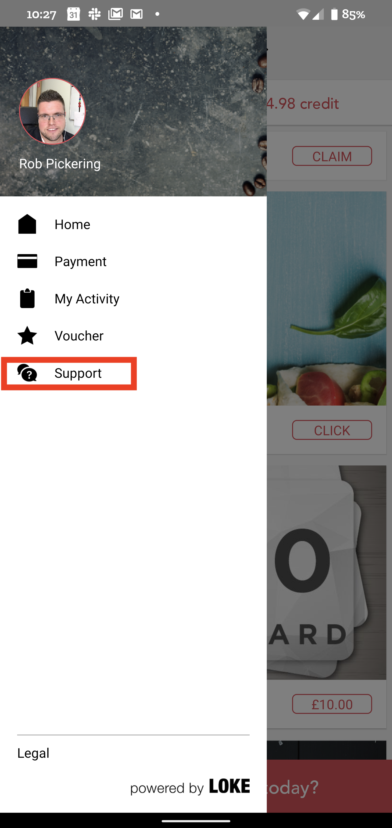
Task: Tap the CLICK button
Action: 332,430
